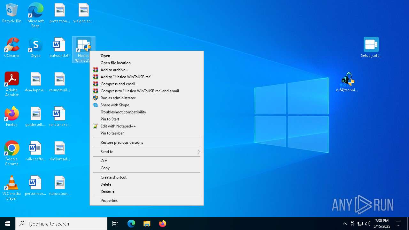Image resolution: width=409 pixels, height=230 pixels.
Task: Show hidden system tray icons
Action: click(x=345, y=224)
